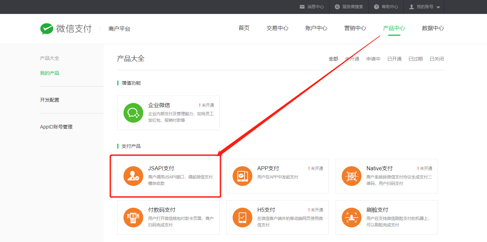The image size is (487, 242).
Task: Open the 企业微信 product title
Action: point(159,105)
